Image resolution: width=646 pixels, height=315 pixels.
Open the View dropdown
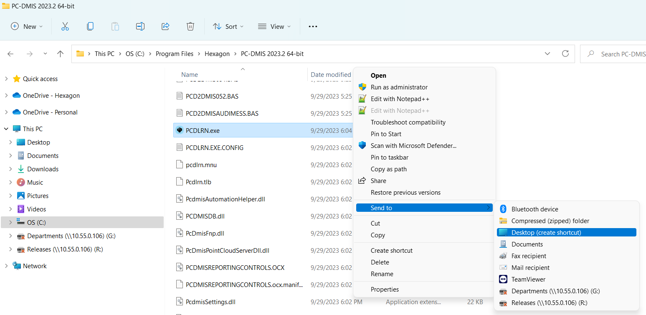[x=274, y=26]
